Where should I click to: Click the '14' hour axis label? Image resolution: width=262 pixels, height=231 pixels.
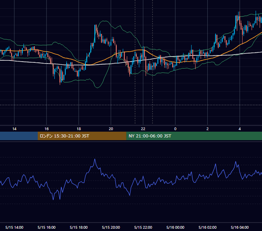pos(14,129)
